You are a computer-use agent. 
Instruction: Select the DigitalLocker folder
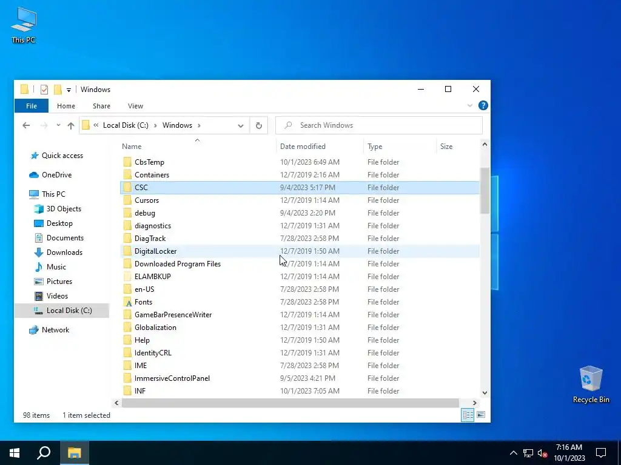tap(300, 251)
